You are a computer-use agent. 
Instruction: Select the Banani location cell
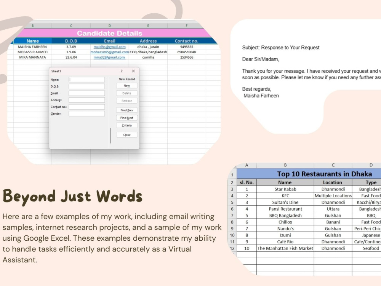pos(333,222)
